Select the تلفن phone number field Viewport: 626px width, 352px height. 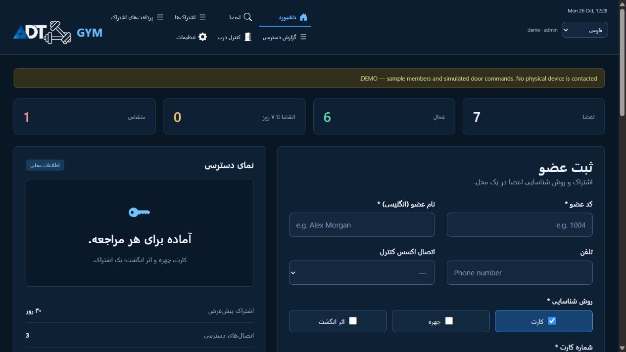coord(520,273)
